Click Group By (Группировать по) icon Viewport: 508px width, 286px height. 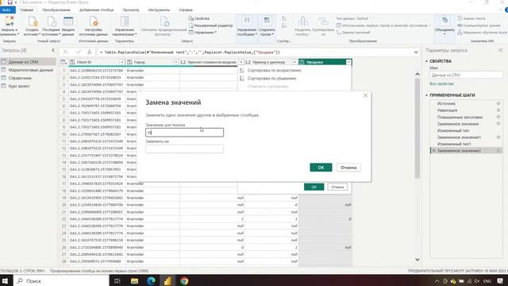click(323, 21)
